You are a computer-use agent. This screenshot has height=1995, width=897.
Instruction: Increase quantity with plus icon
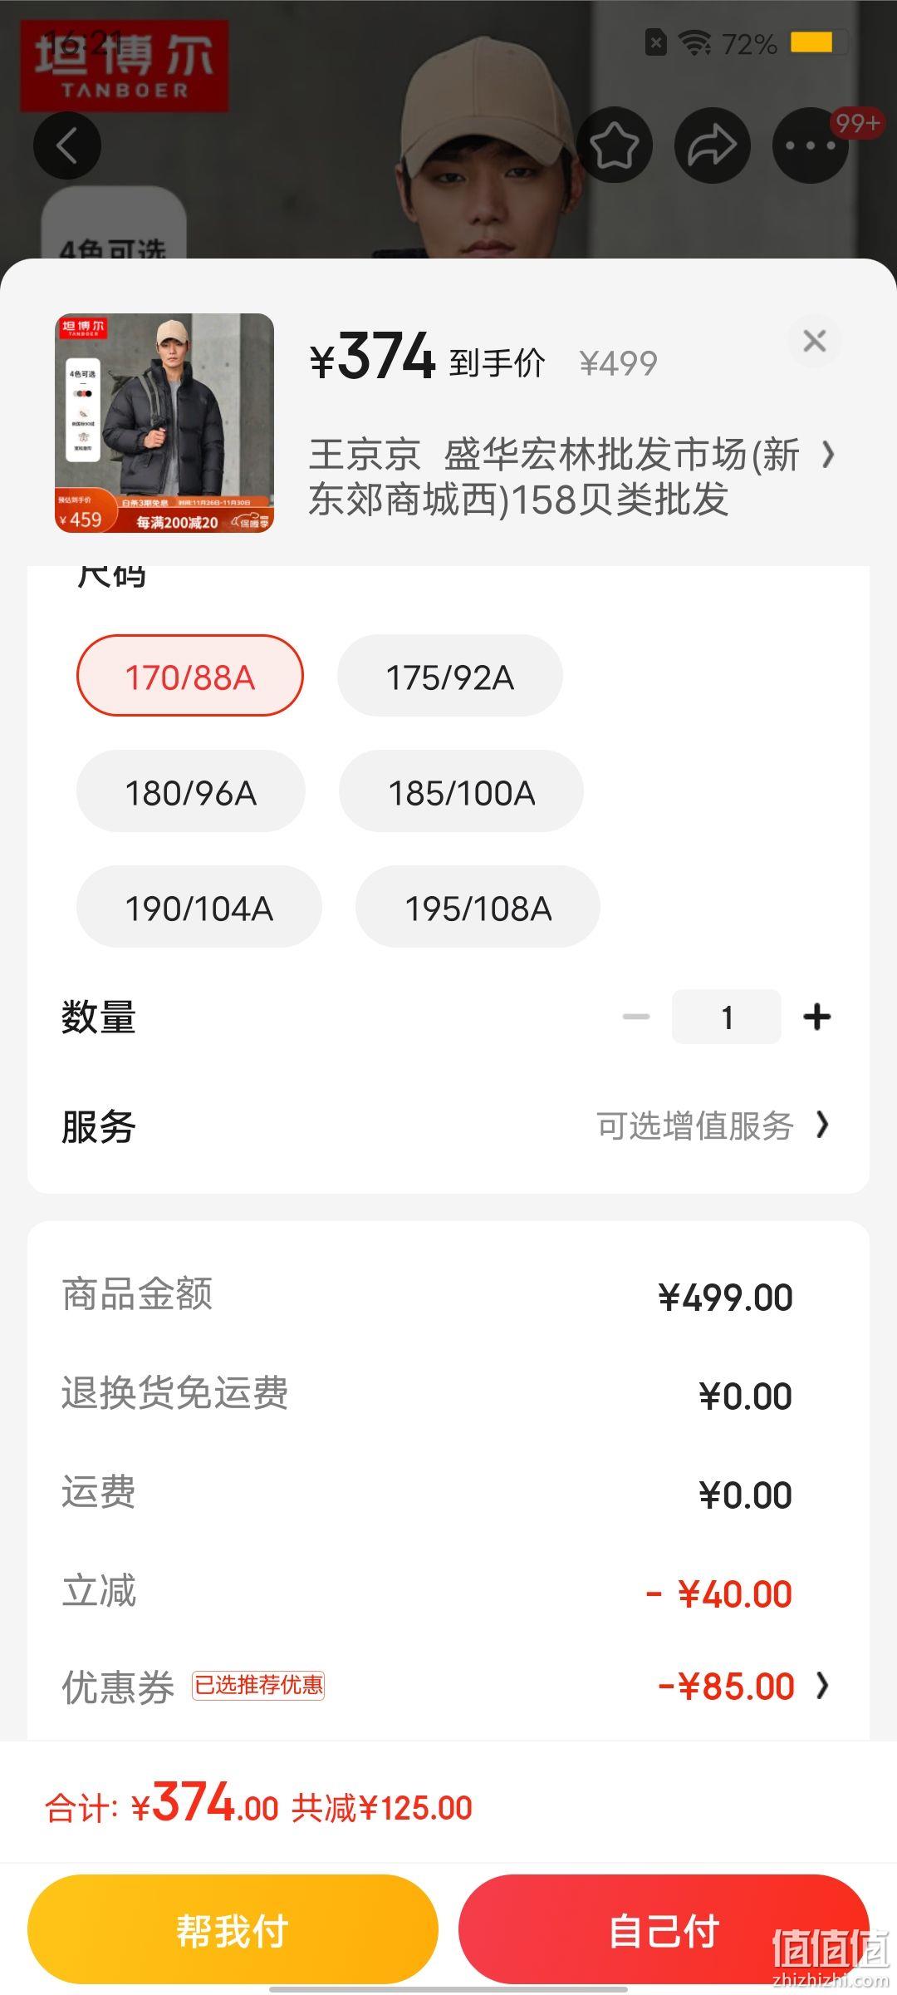(817, 1017)
